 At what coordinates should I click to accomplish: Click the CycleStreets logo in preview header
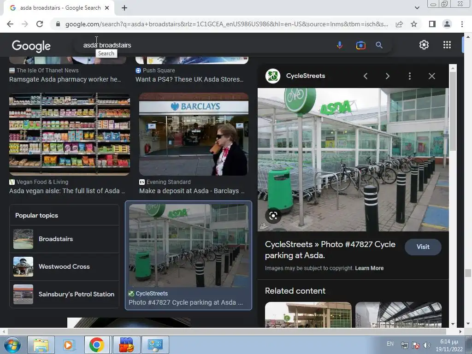click(273, 76)
